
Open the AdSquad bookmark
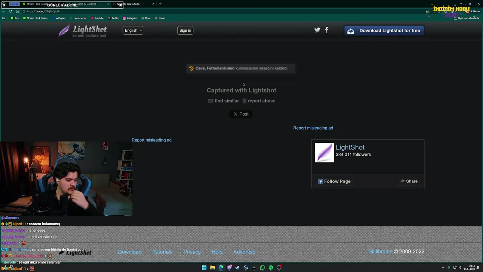coord(59,18)
